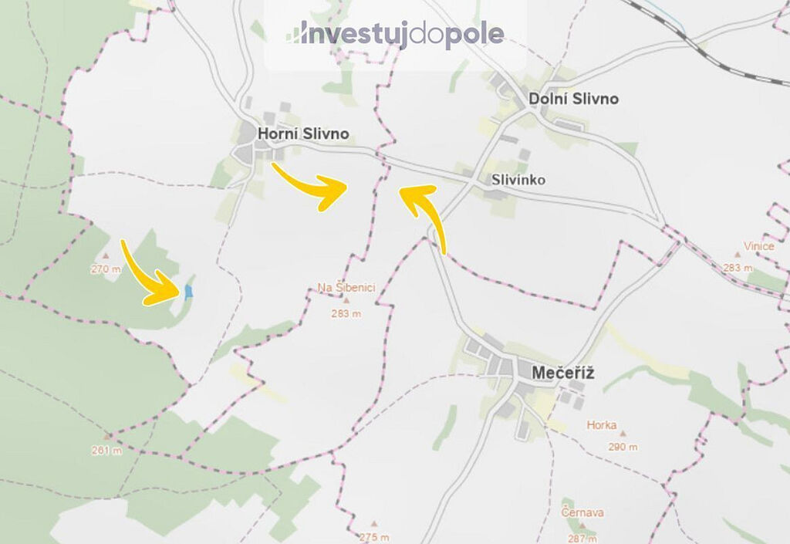Click the 270 m peak triangle marker
The width and height of the screenshot is (790, 544).
click(x=105, y=256)
